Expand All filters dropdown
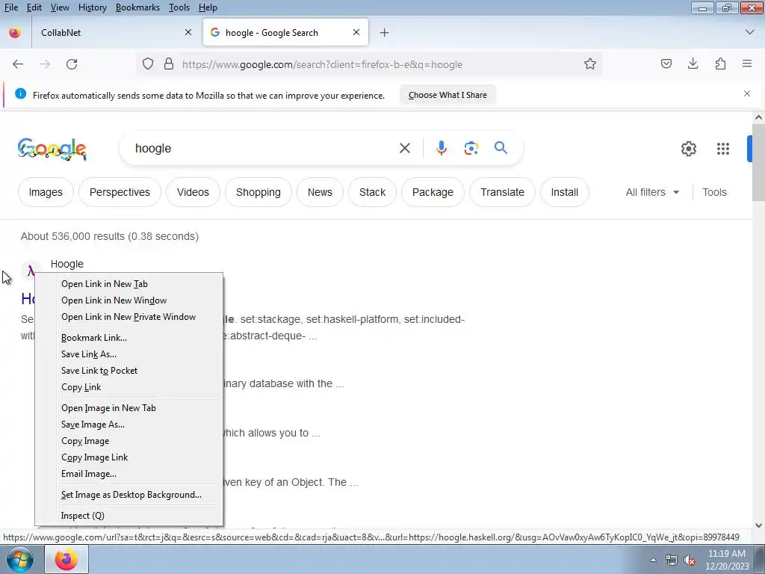Viewport: 765px width, 574px height. tap(652, 192)
